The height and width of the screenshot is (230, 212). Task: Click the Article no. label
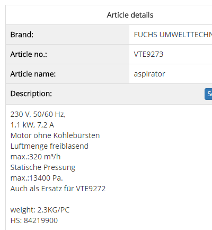pyautogui.click(x=29, y=54)
